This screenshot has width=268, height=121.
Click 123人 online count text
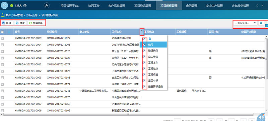[18, 6]
